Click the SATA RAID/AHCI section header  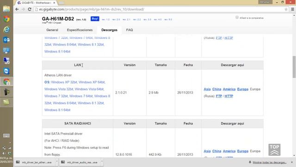coord(78,123)
